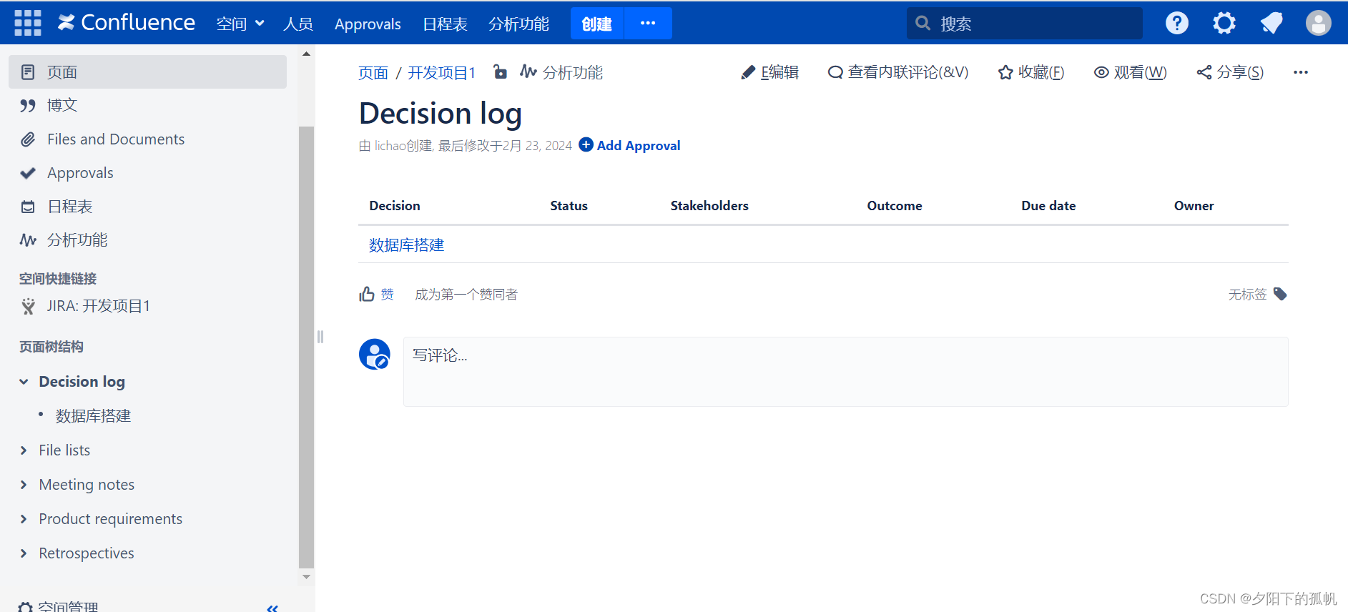Image resolution: width=1348 pixels, height=612 pixels.
Task: Open the 空间 dropdown in header
Action: tap(240, 24)
